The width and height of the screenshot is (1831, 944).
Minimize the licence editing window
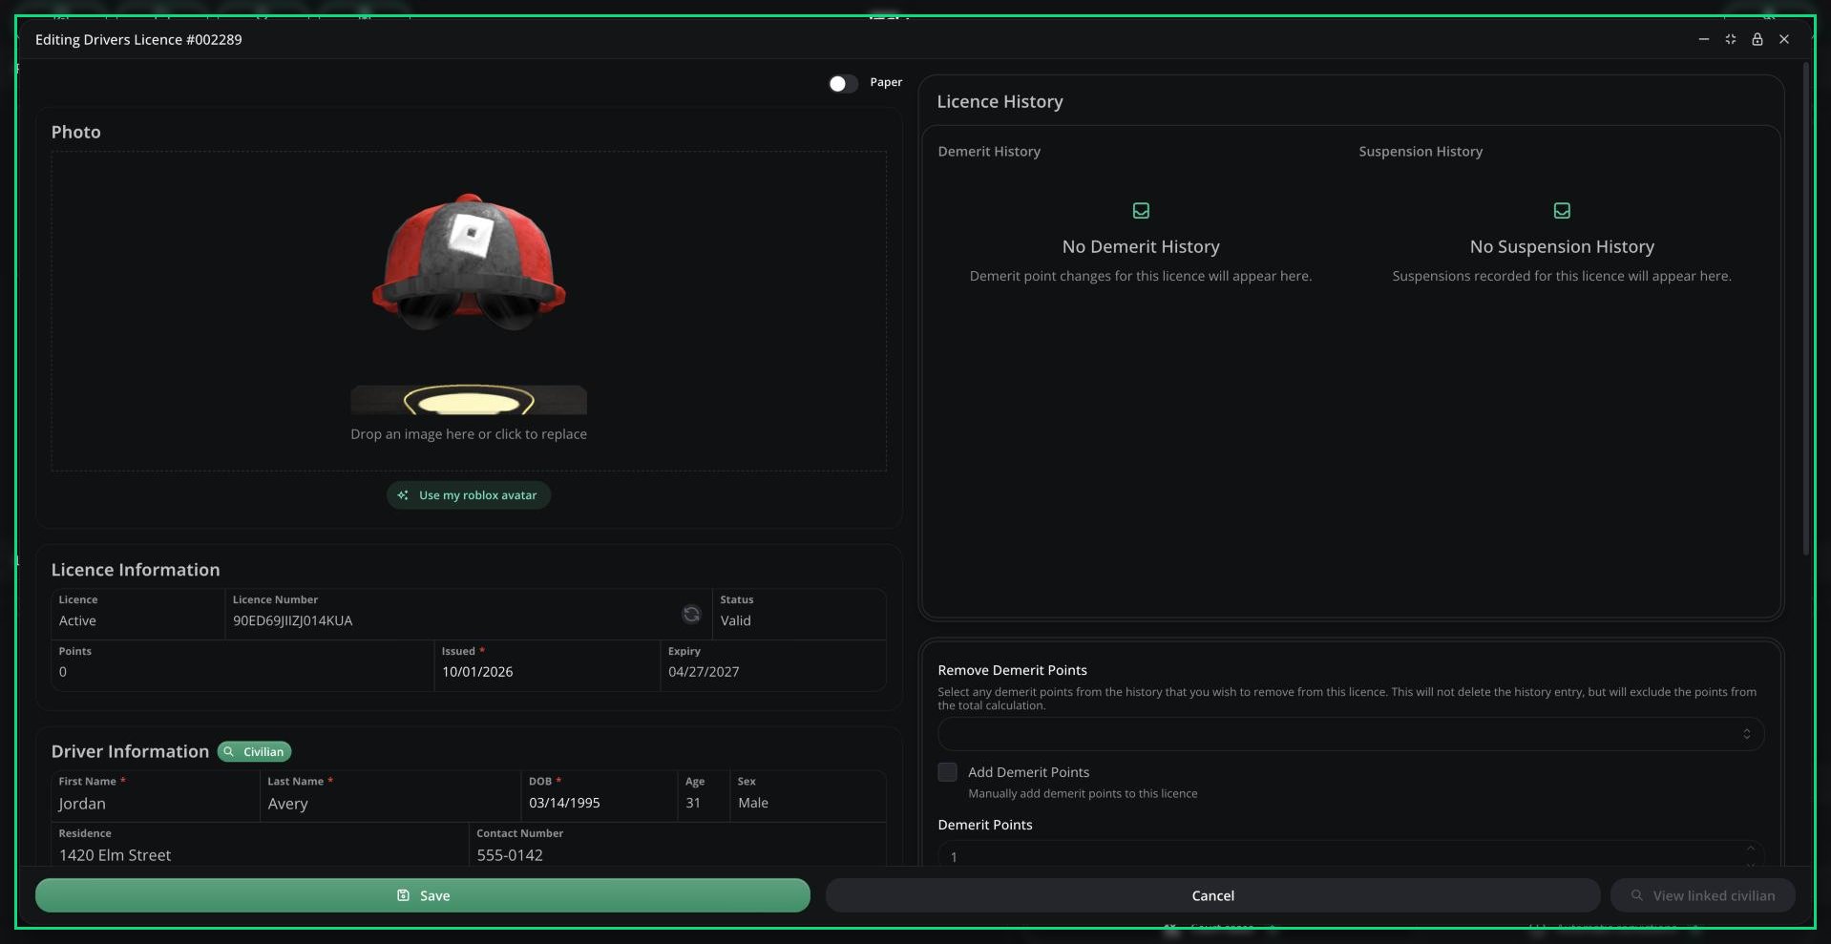(x=1704, y=39)
